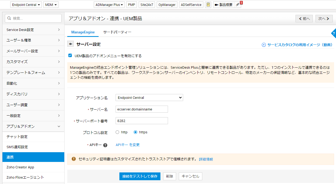Collapse アプリ＆アドオン section
The width and height of the screenshot is (336, 184).
33,126
